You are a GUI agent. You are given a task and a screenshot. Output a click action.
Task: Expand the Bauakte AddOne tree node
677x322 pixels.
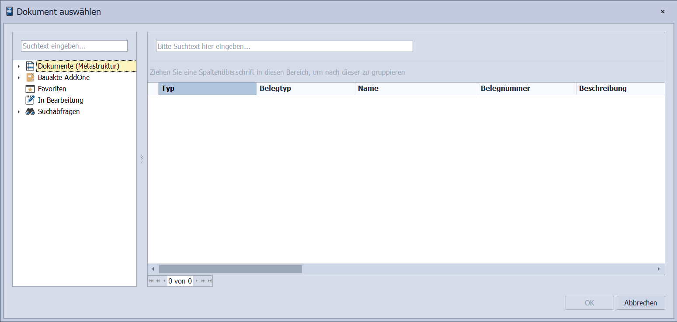pos(19,78)
